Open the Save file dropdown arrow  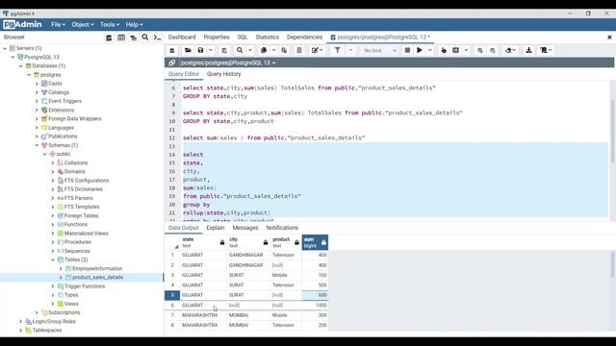[211, 50]
